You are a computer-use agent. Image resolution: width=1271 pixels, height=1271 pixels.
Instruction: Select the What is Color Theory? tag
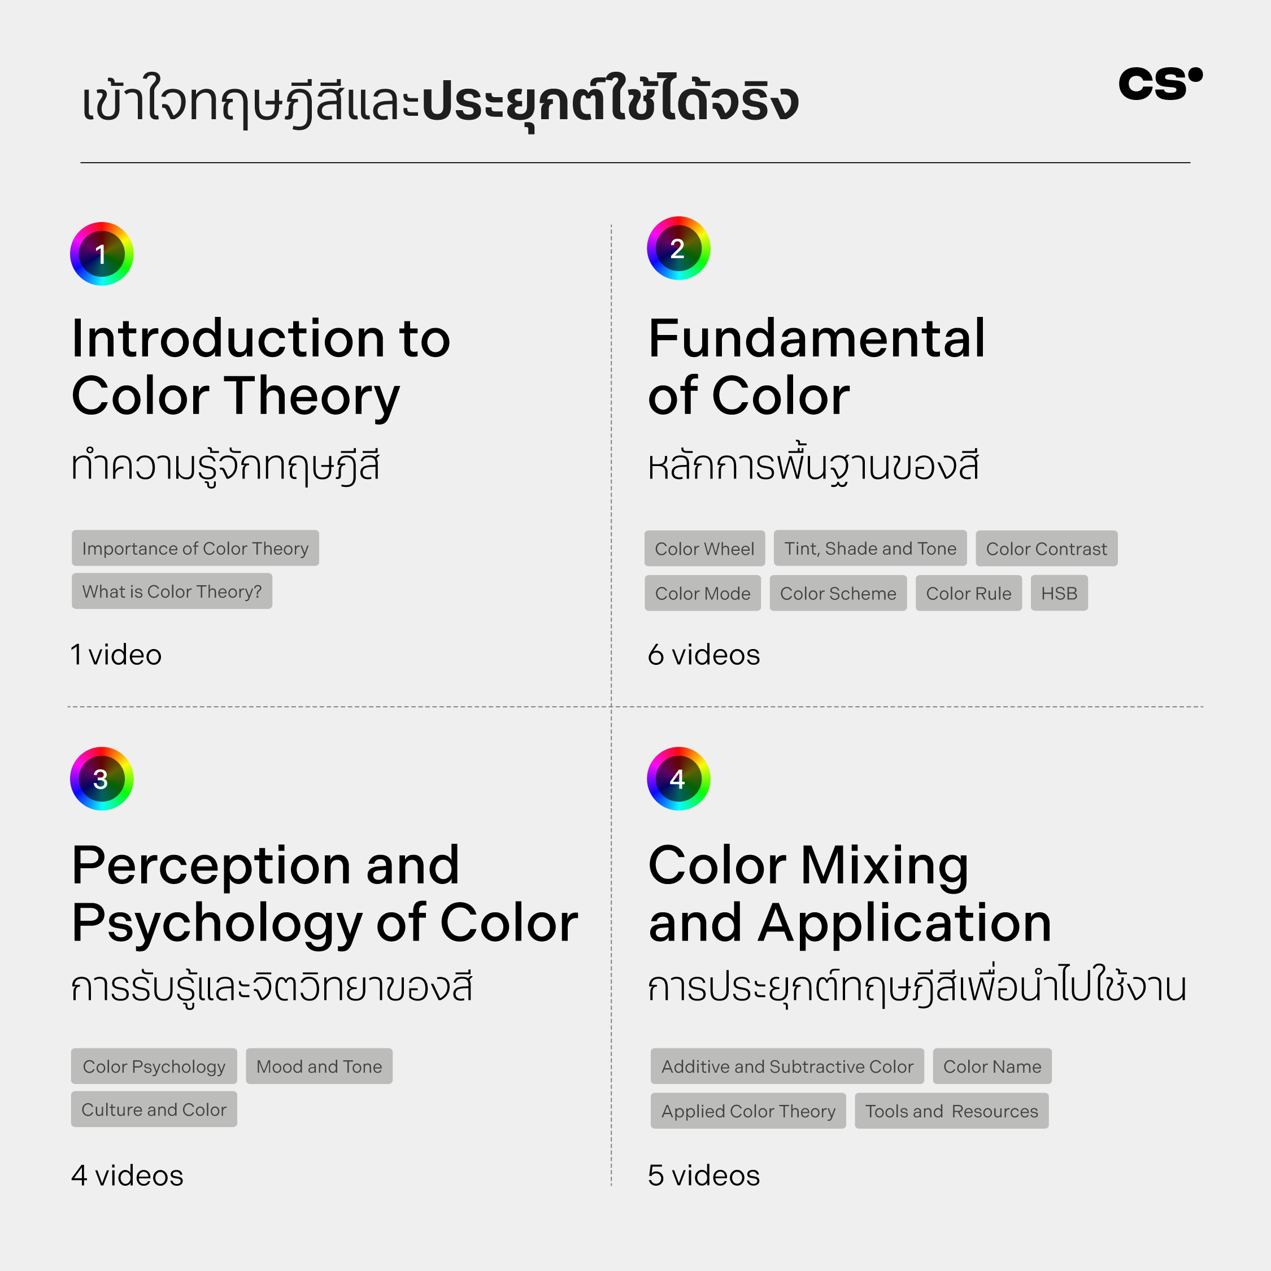coord(172,591)
